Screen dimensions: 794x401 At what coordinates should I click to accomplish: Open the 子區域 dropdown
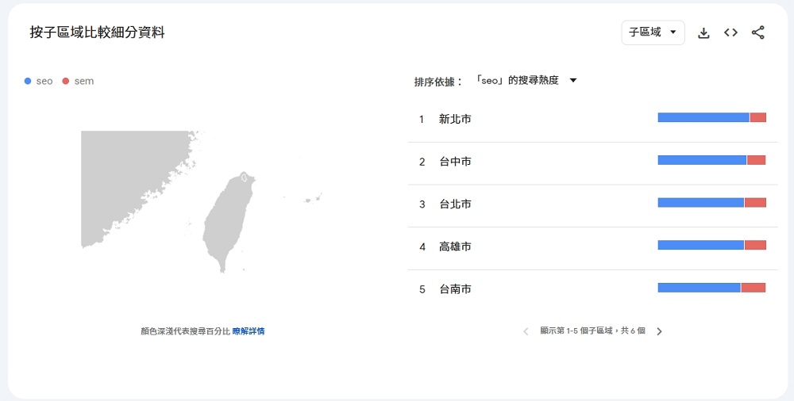[x=653, y=32]
